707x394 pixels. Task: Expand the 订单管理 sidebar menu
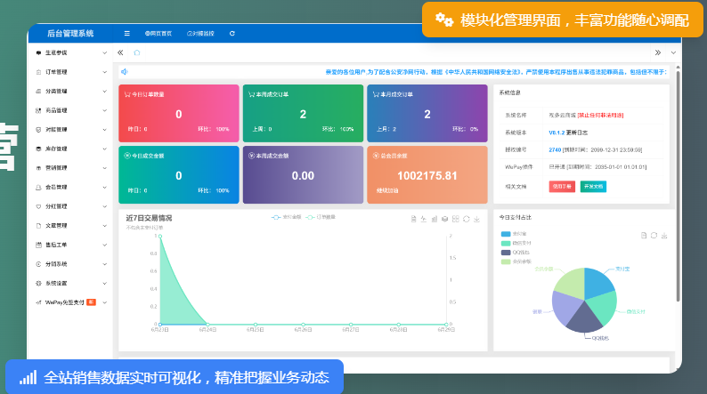click(68, 72)
